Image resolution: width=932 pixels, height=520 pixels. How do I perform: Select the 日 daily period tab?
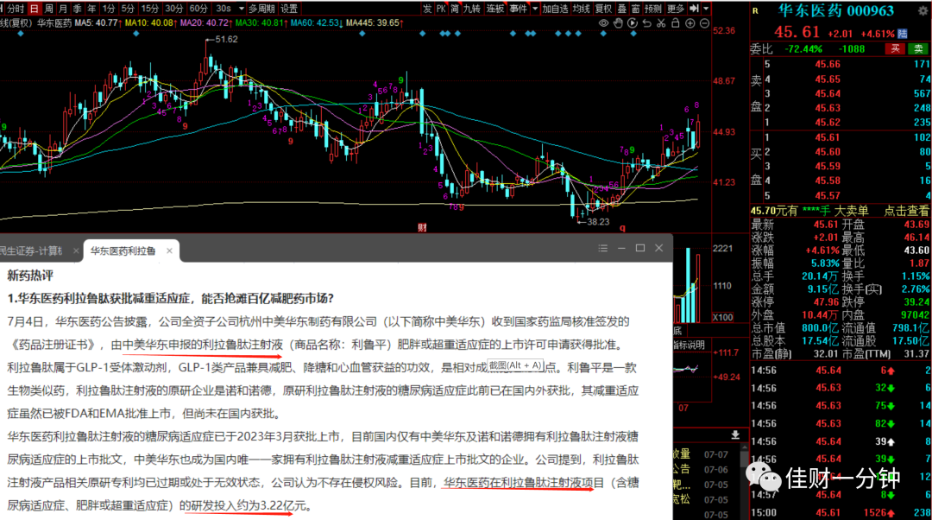[x=34, y=9]
